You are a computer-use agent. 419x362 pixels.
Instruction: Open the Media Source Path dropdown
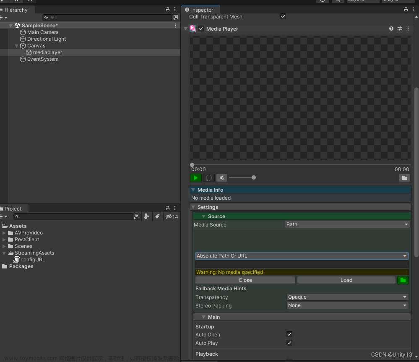click(347, 224)
